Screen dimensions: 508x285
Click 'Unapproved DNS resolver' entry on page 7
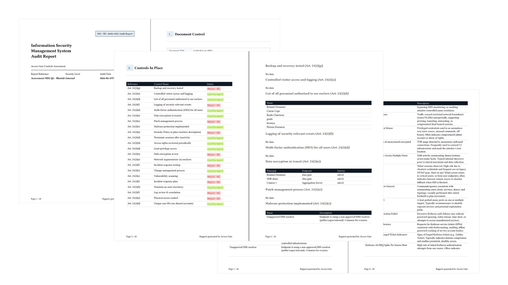243,247
